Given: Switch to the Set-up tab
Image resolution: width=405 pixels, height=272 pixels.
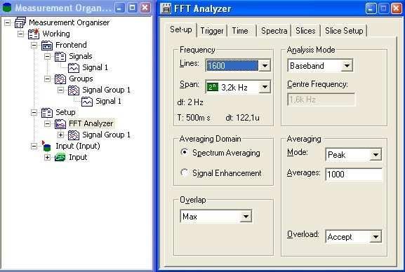Looking at the screenshot, I should [x=181, y=30].
